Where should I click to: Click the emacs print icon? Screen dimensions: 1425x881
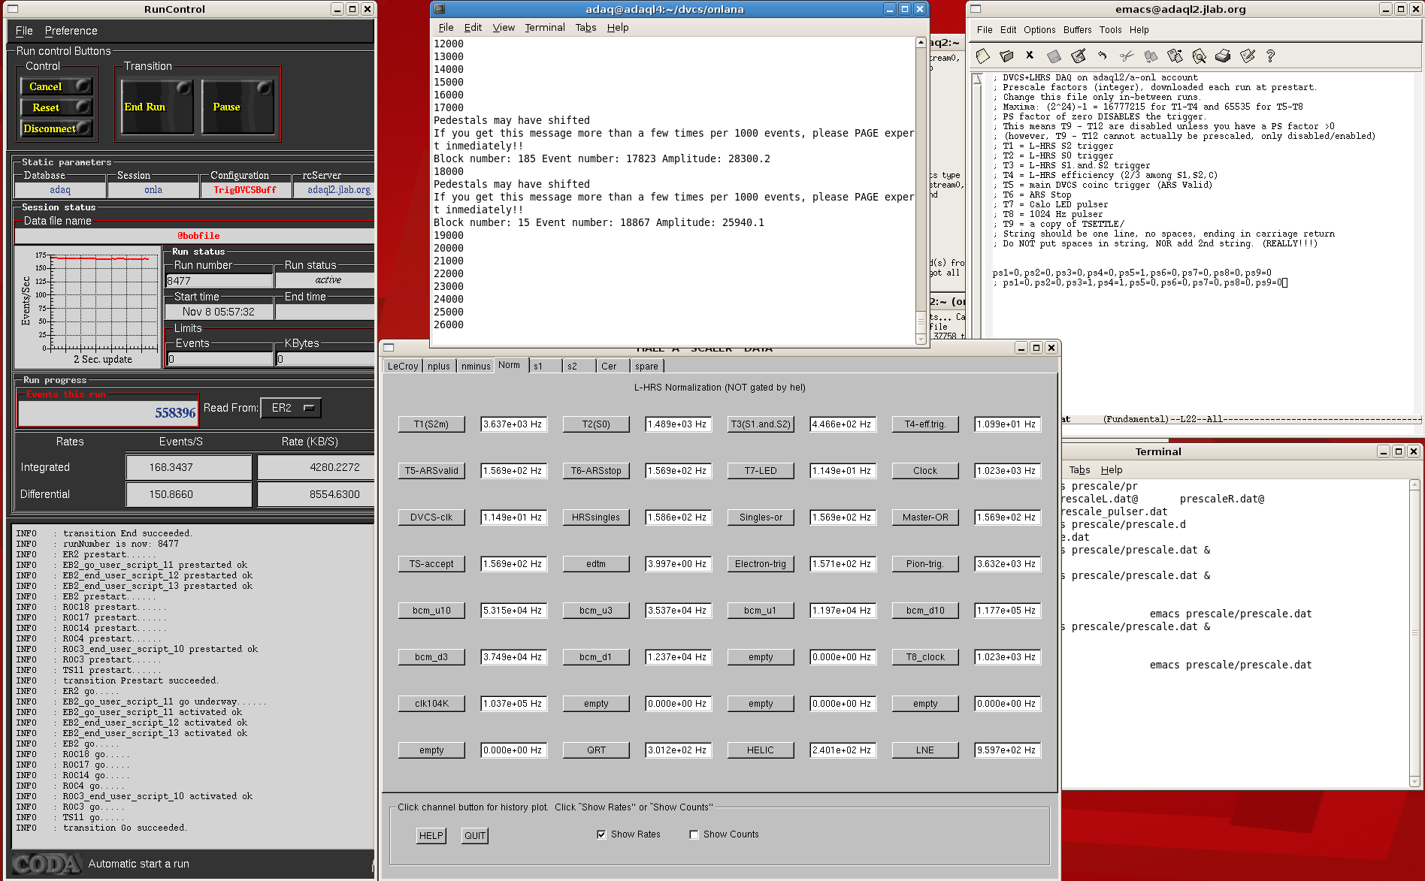tap(1223, 56)
